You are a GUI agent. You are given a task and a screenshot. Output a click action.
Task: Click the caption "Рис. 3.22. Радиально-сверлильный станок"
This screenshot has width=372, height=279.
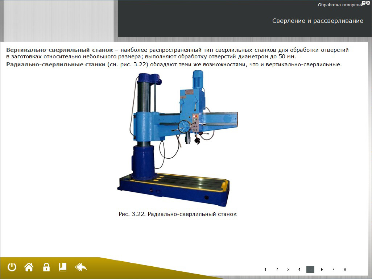point(178,214)
